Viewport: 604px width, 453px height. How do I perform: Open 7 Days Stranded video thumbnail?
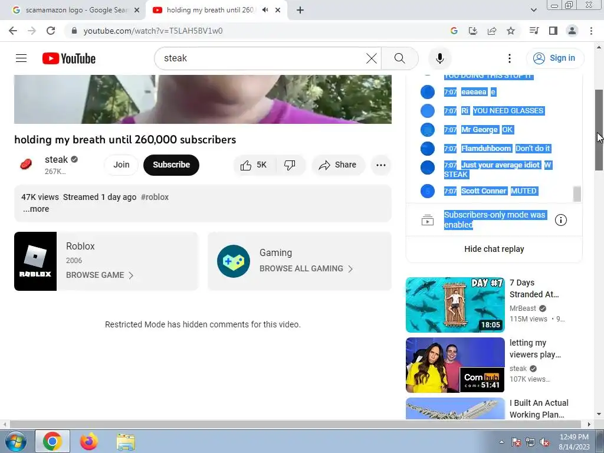tap(455, 305)
